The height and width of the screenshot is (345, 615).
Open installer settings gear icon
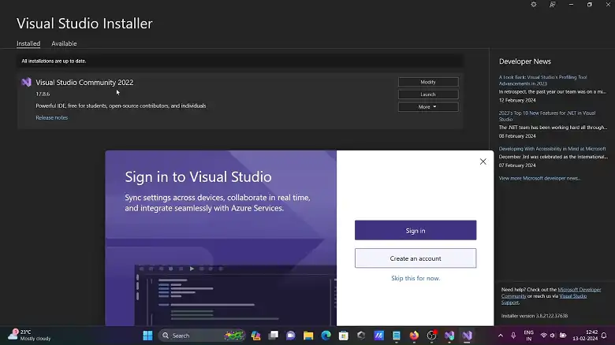coord(534,4)
